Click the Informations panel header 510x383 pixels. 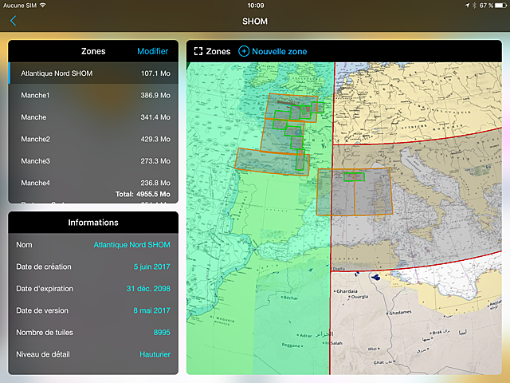[93, 223]
